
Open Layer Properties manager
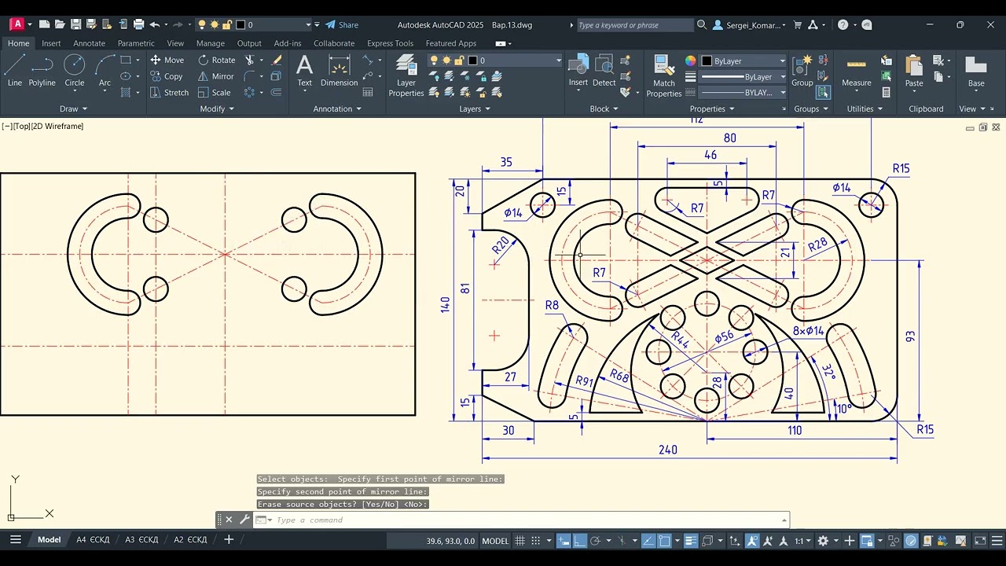click(406, 75)
